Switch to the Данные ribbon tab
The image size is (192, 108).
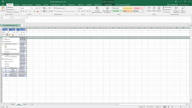point(46,5)
